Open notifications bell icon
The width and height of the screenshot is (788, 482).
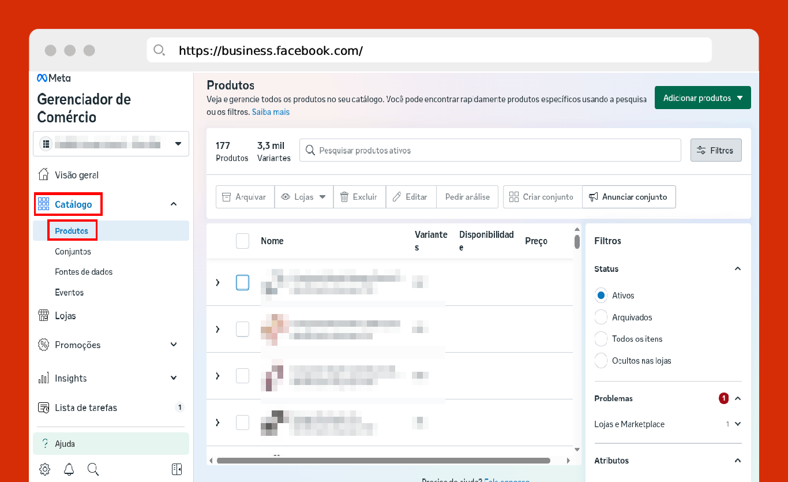click(69, 469)
